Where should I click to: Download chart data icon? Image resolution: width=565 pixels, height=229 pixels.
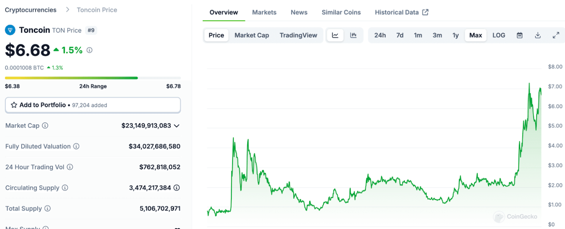coord(537,35)
